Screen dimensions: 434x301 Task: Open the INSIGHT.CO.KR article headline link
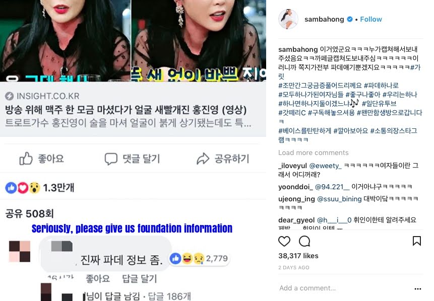pos(126,110)
